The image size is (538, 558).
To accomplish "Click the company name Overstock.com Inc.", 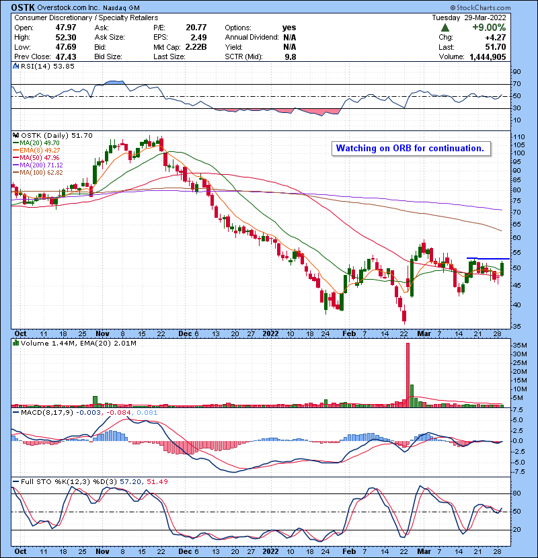I will pyautogui.click(x=68, y=7).
